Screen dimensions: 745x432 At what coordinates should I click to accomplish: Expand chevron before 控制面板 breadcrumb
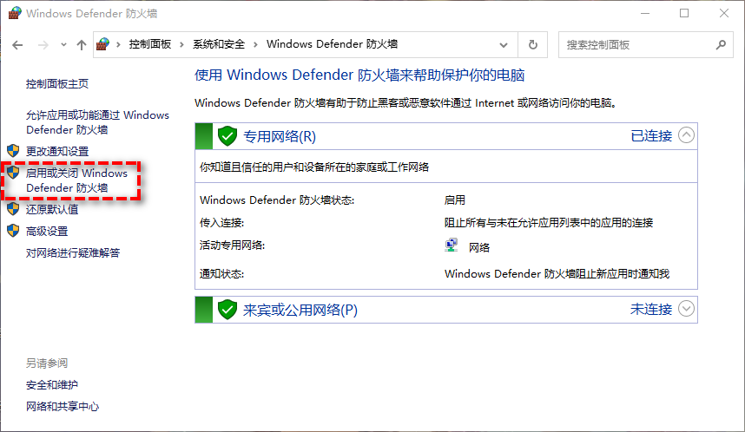(118, 44)
